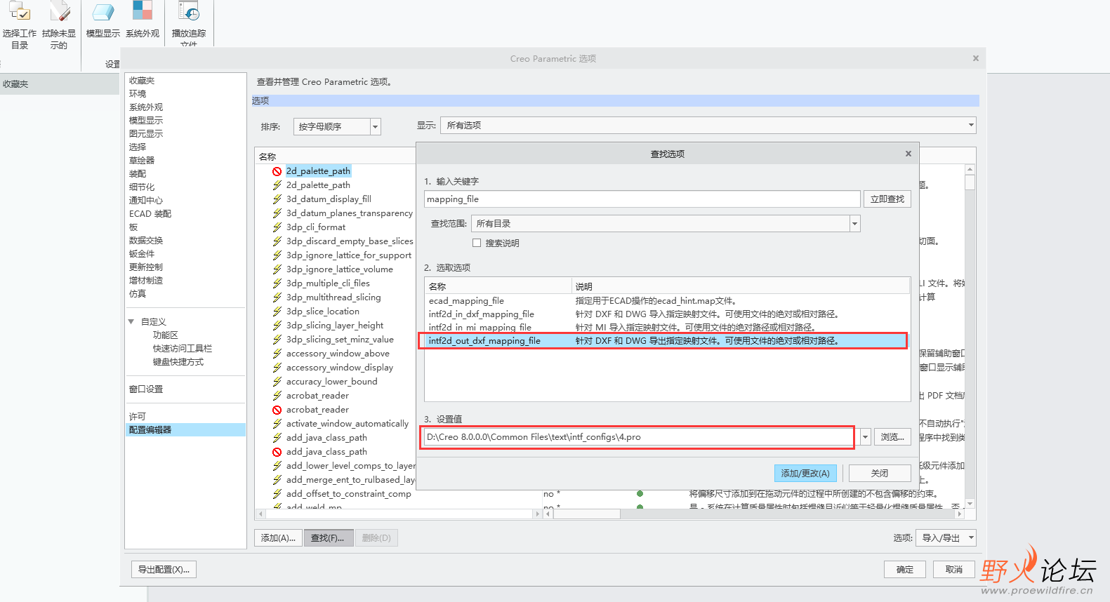Collapse the 自定义 tree node
Screen dimensions: 1110x602
click(131, 322)
